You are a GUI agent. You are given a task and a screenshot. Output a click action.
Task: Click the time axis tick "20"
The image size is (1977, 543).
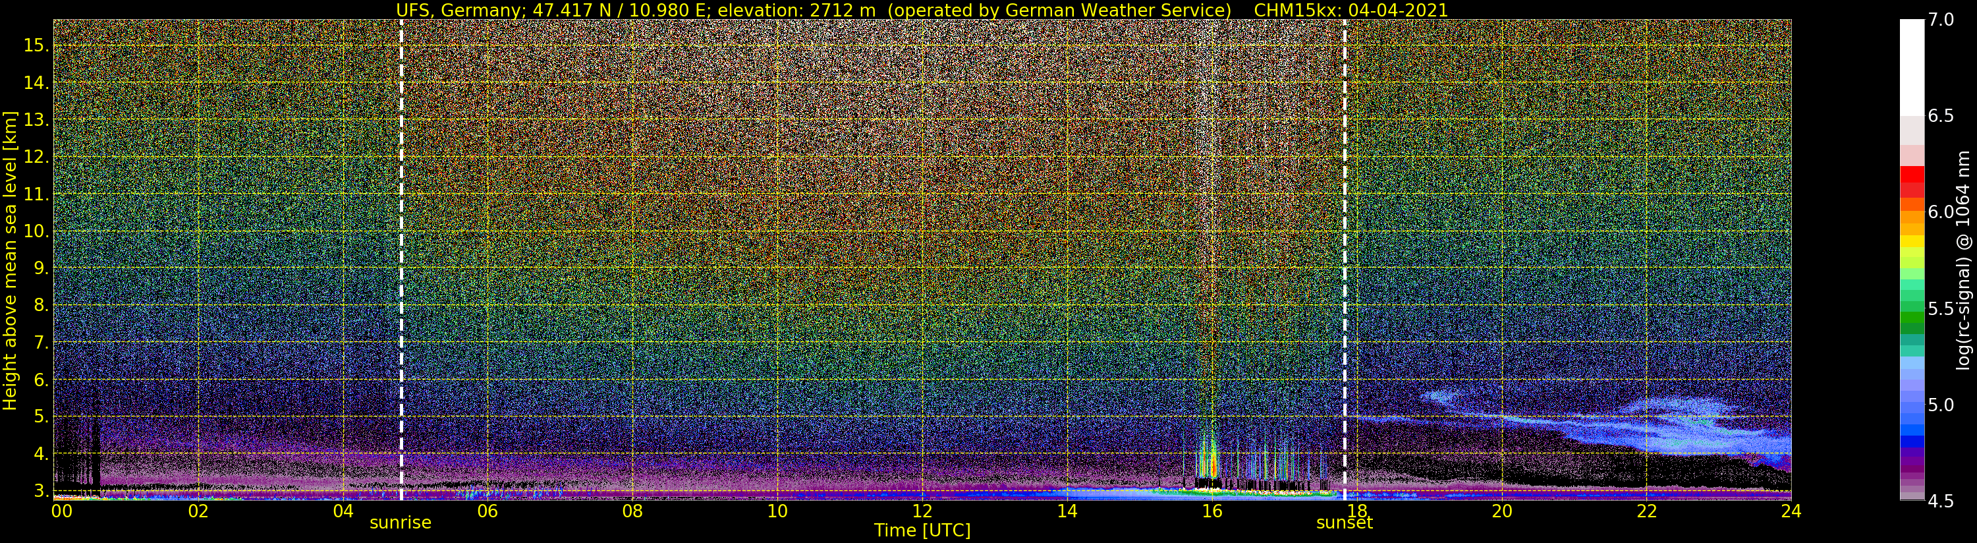pyautogui.click(x=1502, y=511)
